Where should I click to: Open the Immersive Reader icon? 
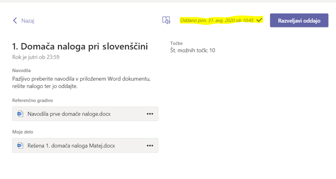(x=166, y=20)
